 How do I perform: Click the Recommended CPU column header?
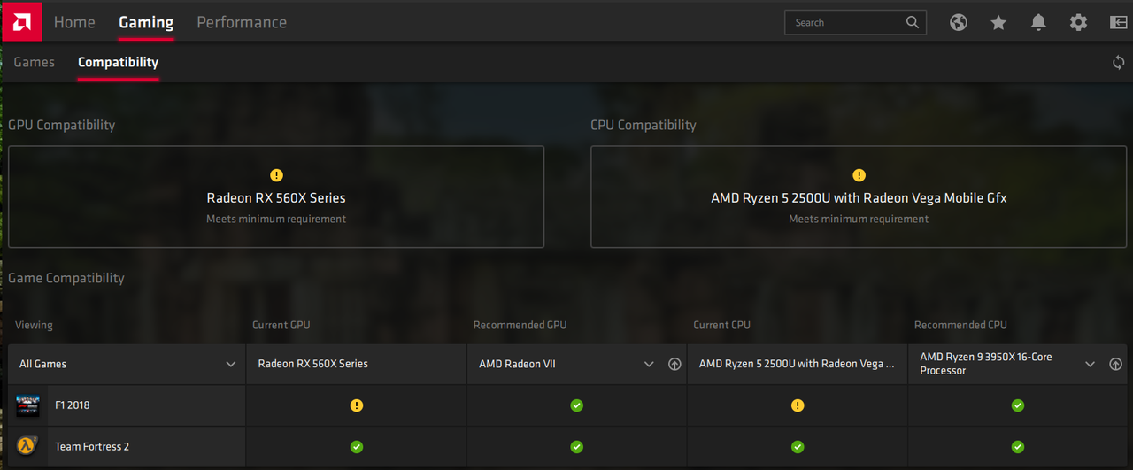[x=960, y=325]
